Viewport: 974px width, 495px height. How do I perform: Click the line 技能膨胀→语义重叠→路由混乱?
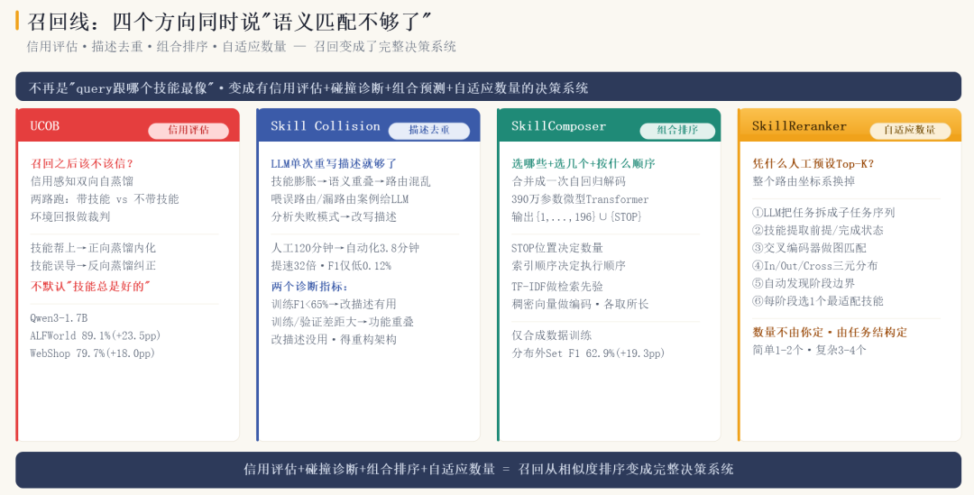click(350, 181)
